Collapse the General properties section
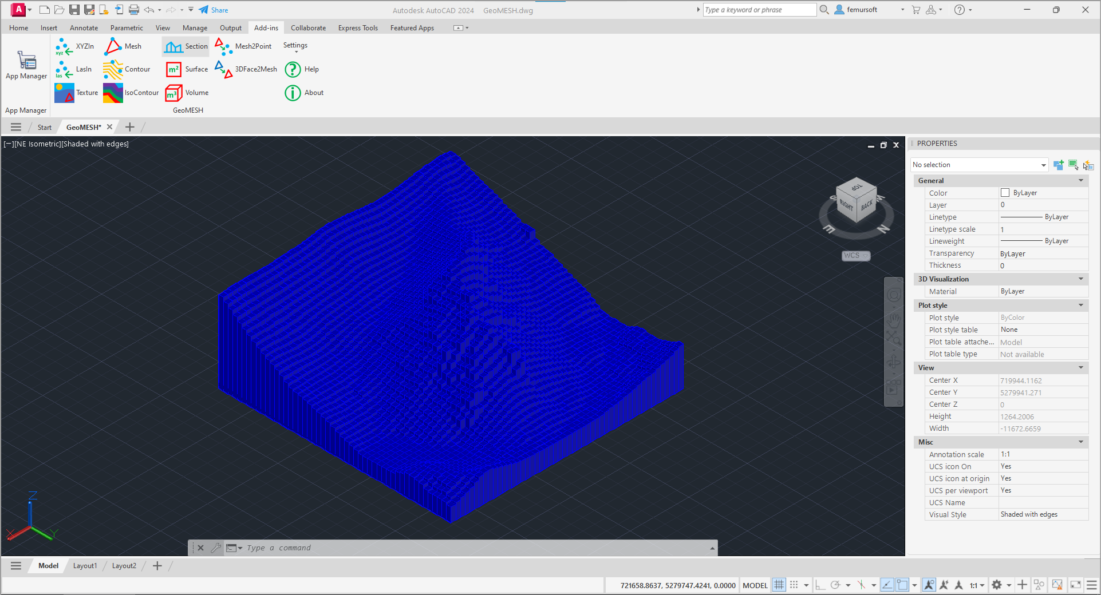 (x=1081, y=181)
